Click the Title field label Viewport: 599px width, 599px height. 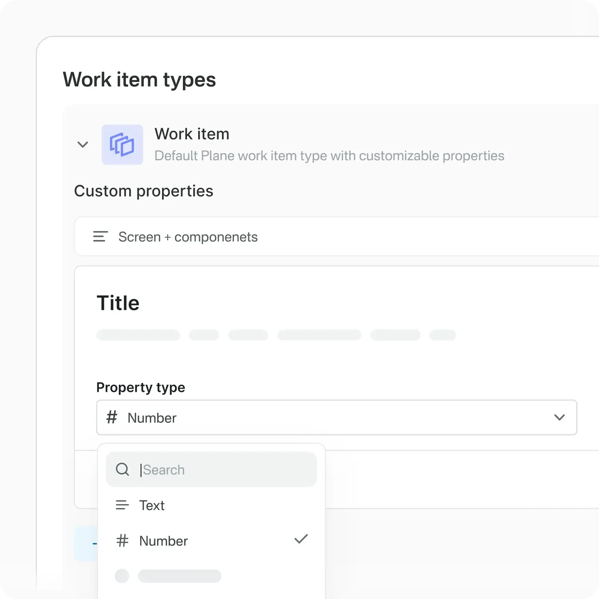click(x=118, y=302)
